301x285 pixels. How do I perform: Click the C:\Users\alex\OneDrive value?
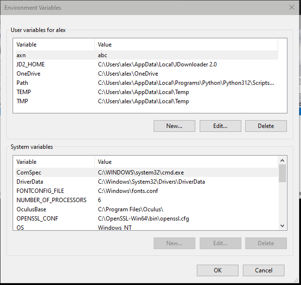click(128, 74)
